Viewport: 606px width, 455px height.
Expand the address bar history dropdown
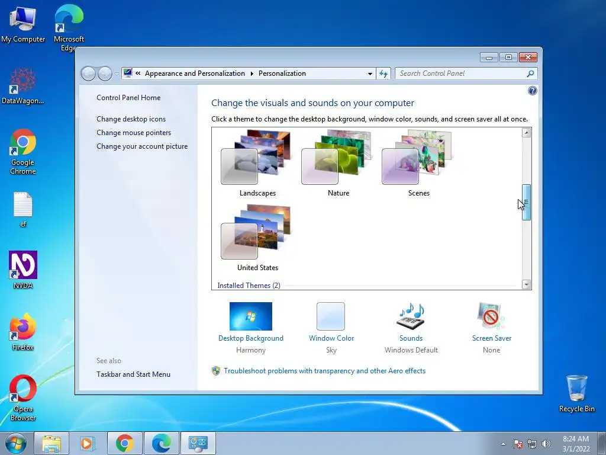tap(370, 73)
